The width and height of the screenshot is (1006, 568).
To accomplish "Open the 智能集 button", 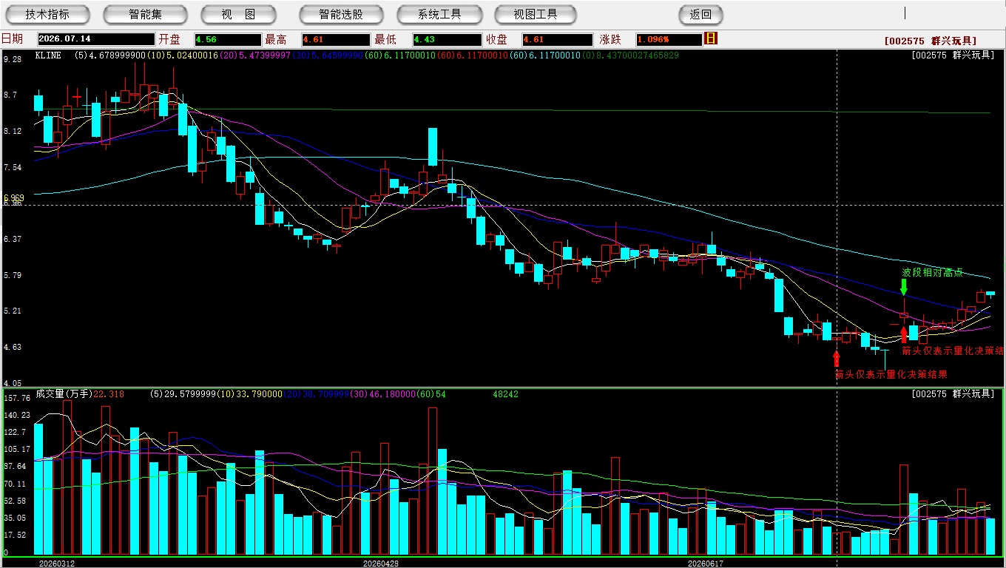I will pos(145,14).
